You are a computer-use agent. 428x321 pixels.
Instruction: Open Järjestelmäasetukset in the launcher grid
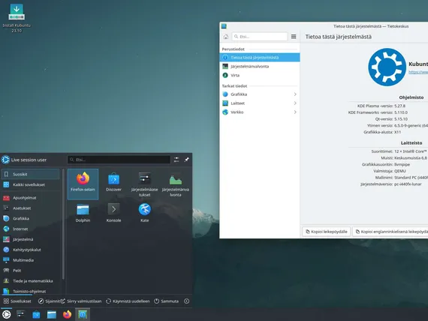(x=144, y=184)
